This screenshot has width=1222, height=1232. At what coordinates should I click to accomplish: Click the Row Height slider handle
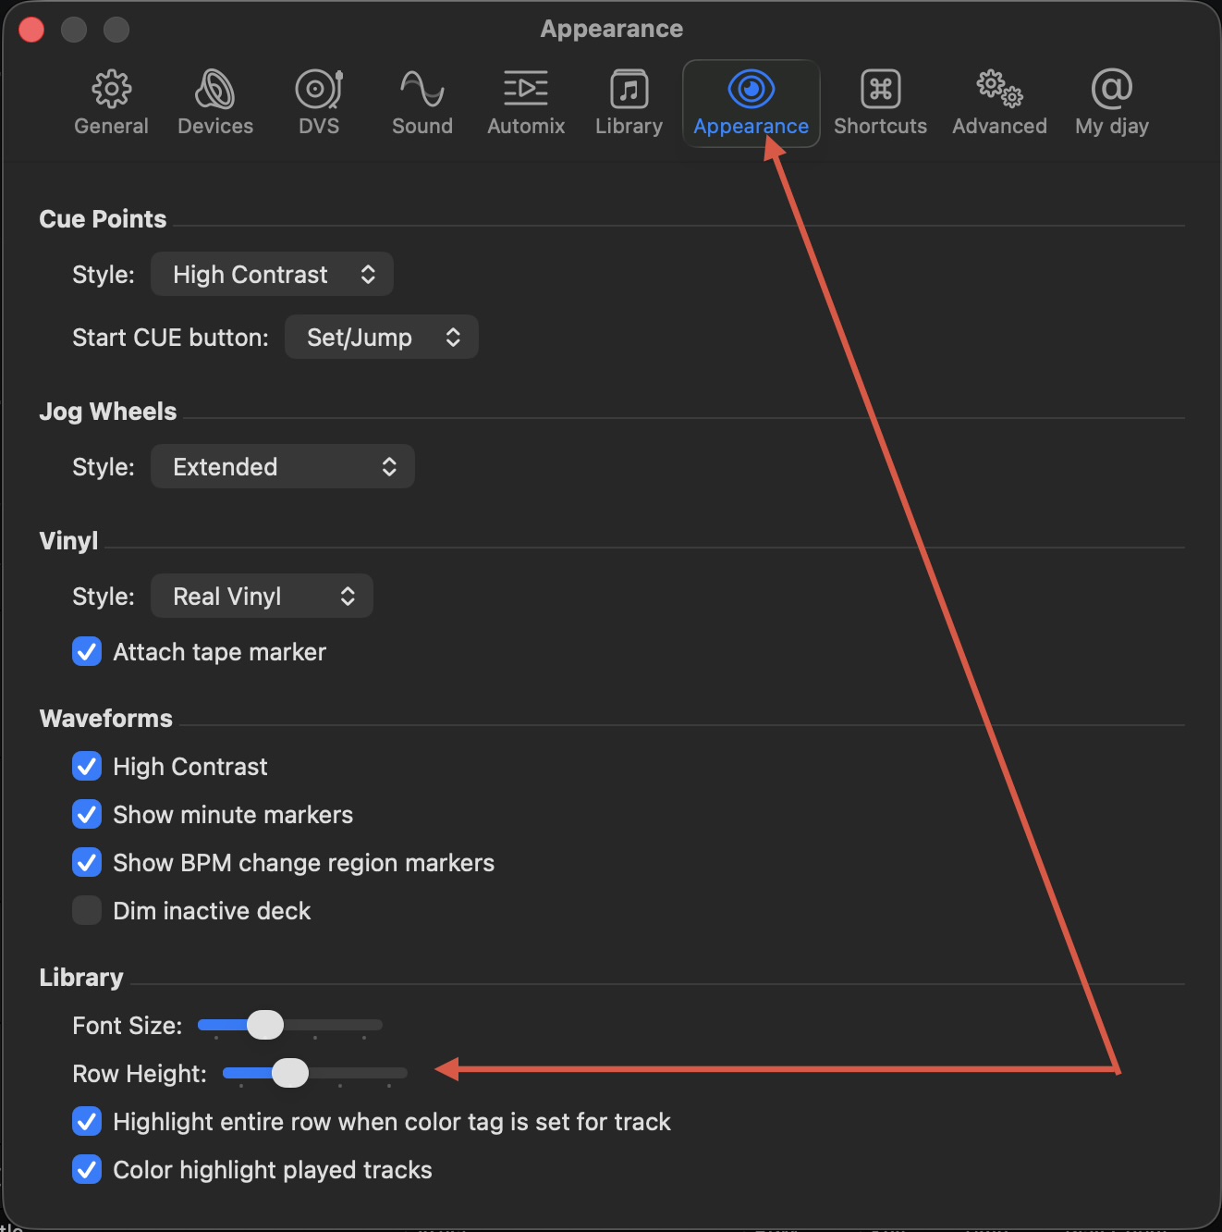[x=290, y=1073]
